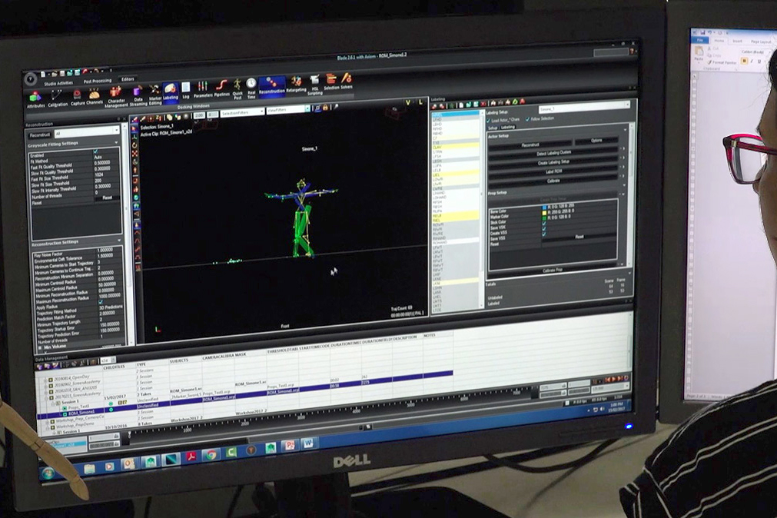The image size is (777, 518).
Task: Uncheck the Follow Selection checkbox
Action: click(527, 119)
